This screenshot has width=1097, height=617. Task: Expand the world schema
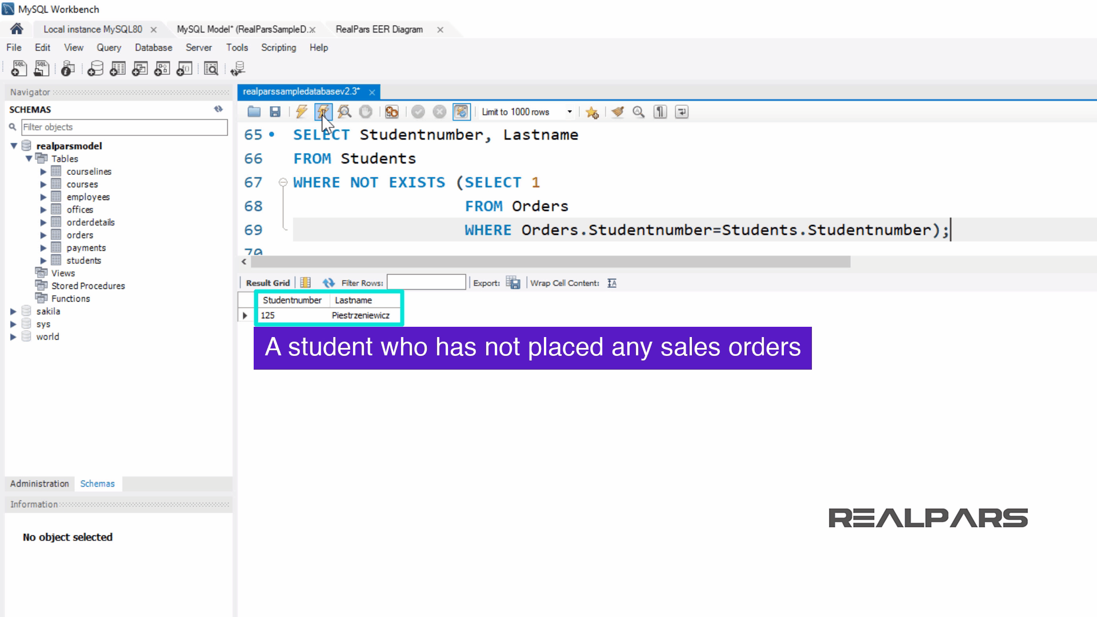coord(13,336)
